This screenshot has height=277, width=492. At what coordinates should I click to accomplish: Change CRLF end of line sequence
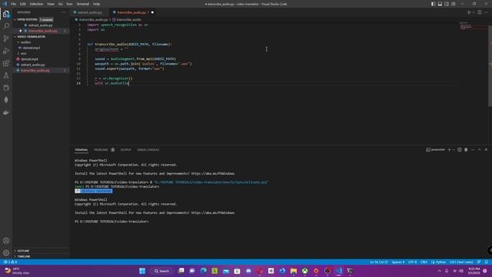(x=424, y=262)
